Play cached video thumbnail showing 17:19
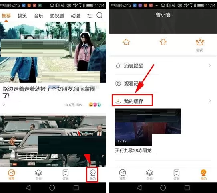 [x=148, y=127]
